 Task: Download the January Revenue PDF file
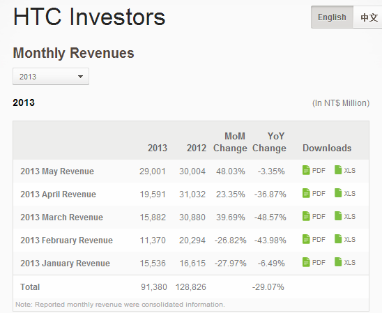click(314, 262)
